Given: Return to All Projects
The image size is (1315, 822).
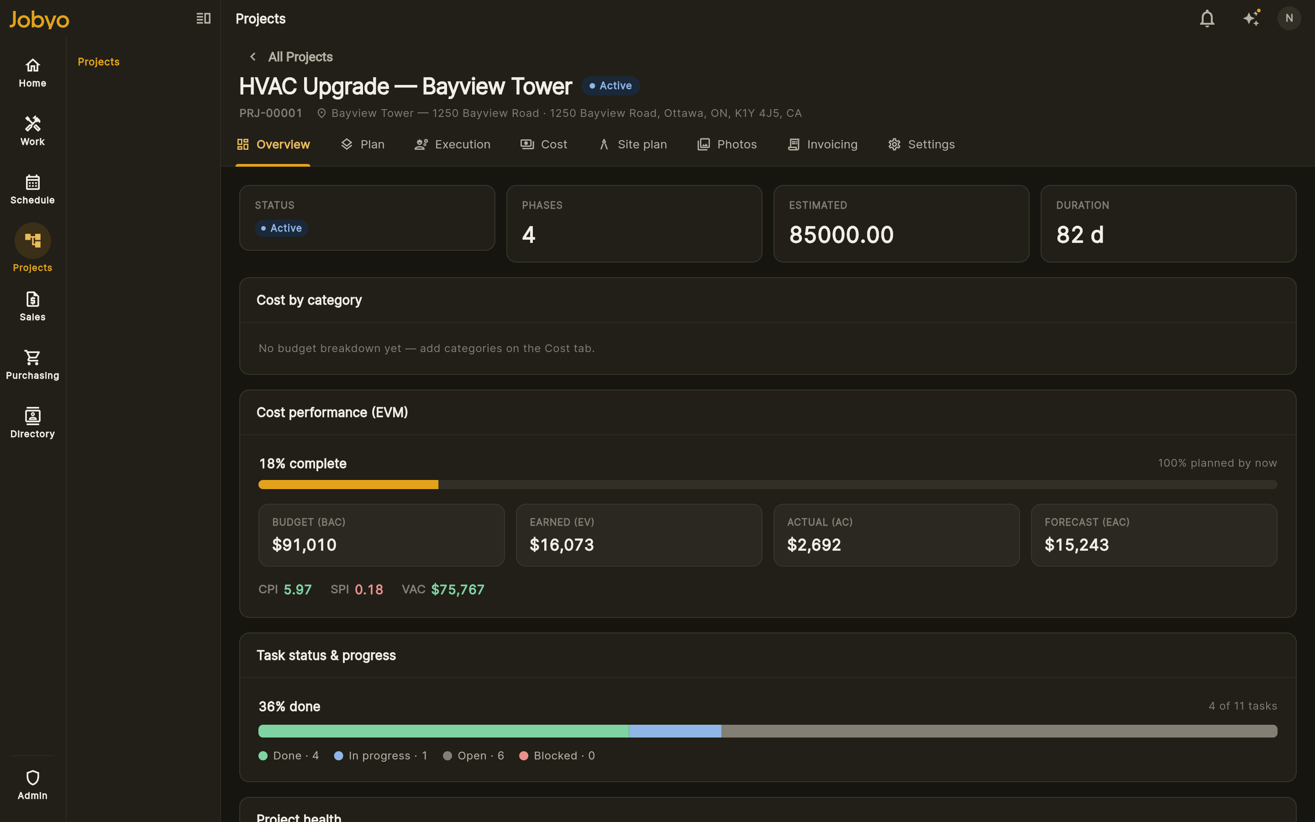Looking at the screenshot, I should click(300, 57).
